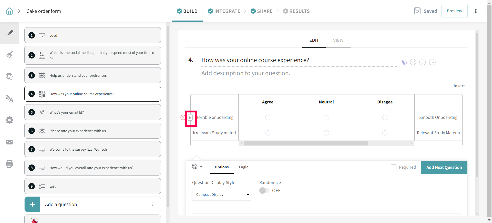Open the settings gear in left sidebar
The image size is (492, 223).
(9, 120)
